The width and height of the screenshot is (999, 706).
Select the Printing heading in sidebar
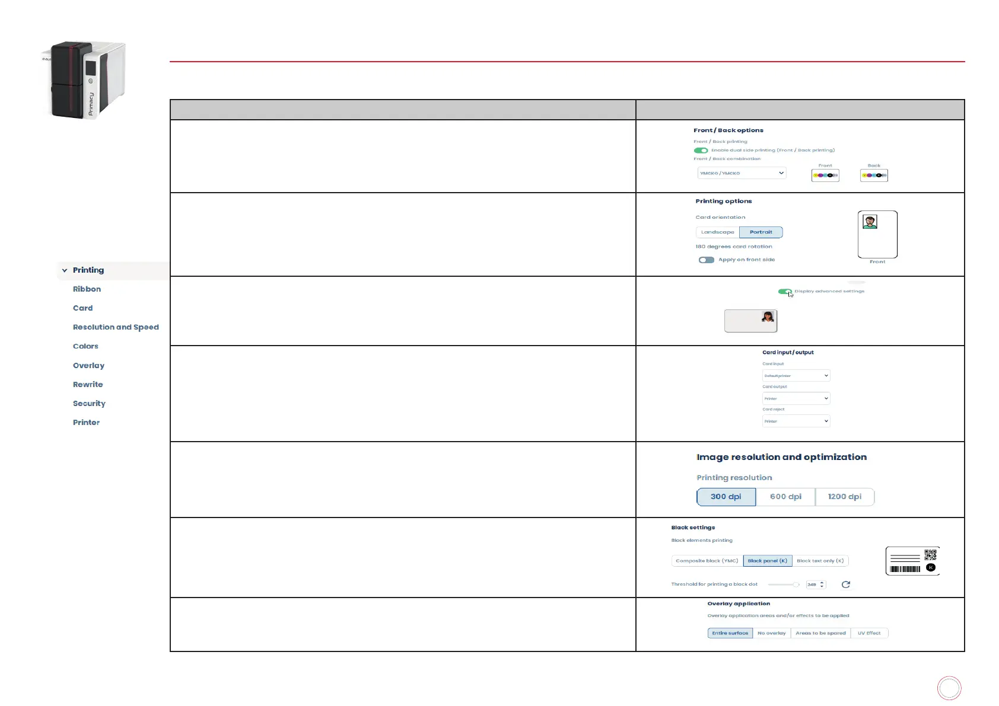[x=88, y=270]
